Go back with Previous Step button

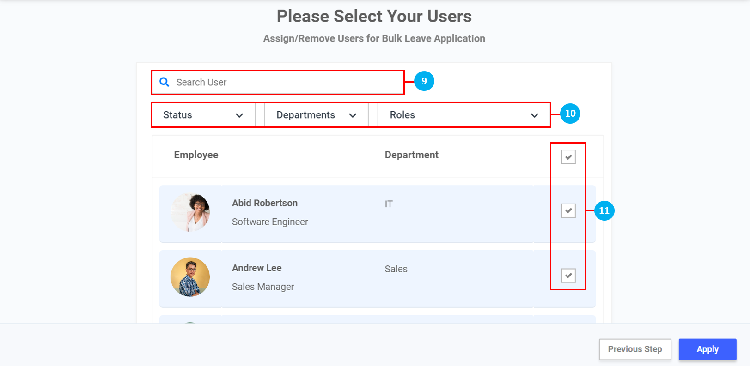tap(634, 349)
